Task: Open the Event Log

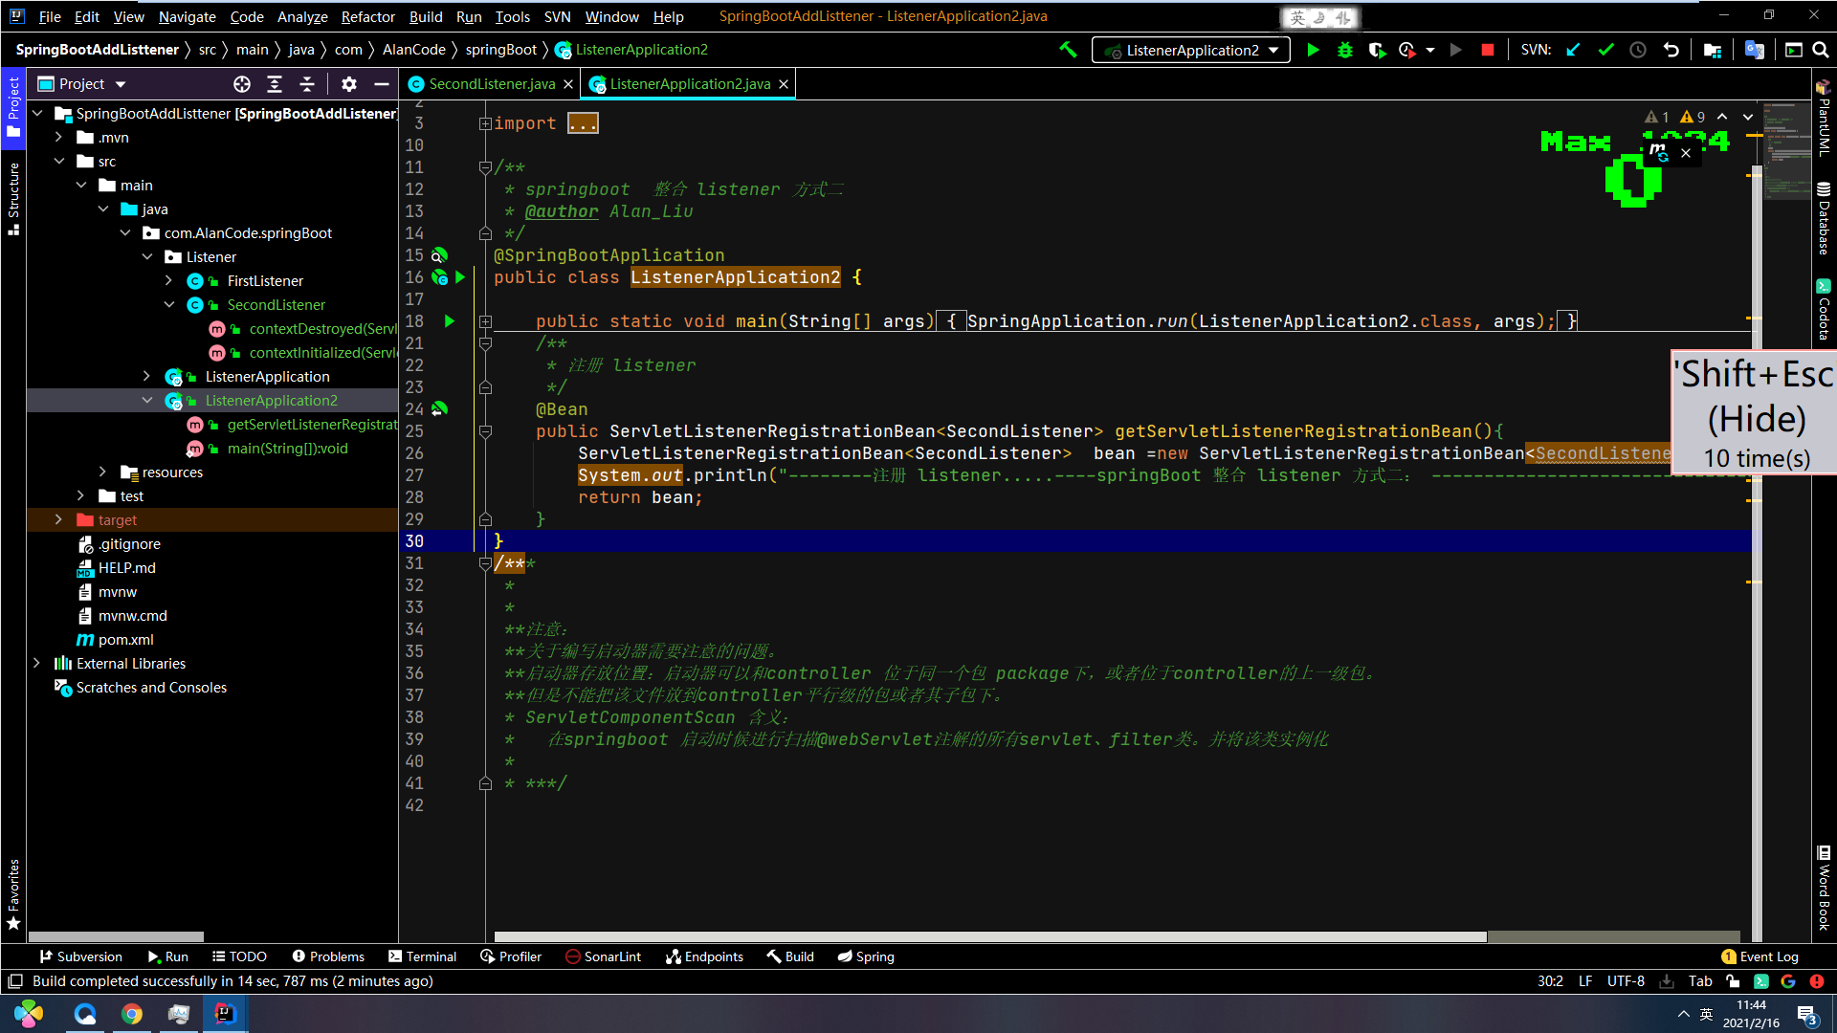Action: tap(1760, 956)
